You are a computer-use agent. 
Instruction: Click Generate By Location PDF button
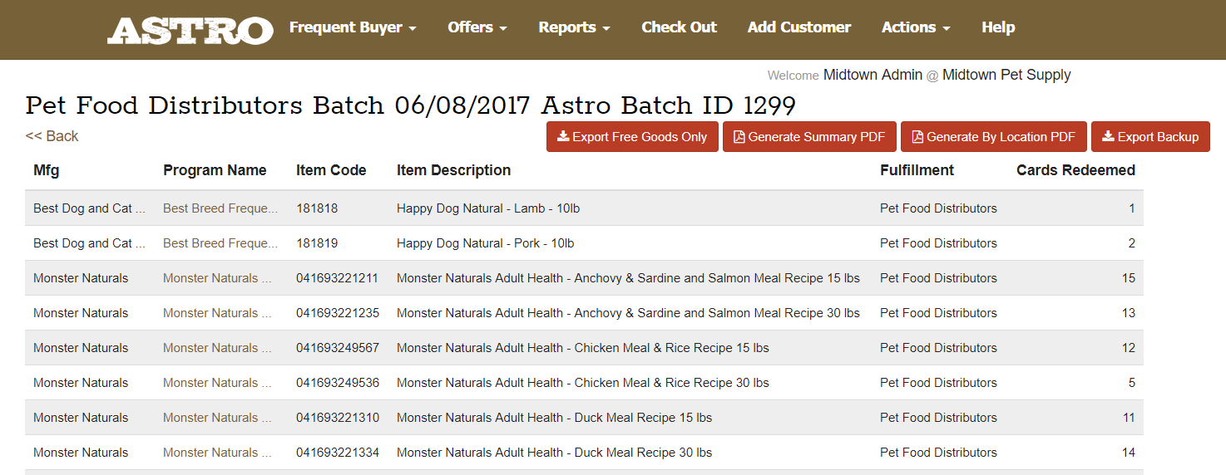(993, 137)
